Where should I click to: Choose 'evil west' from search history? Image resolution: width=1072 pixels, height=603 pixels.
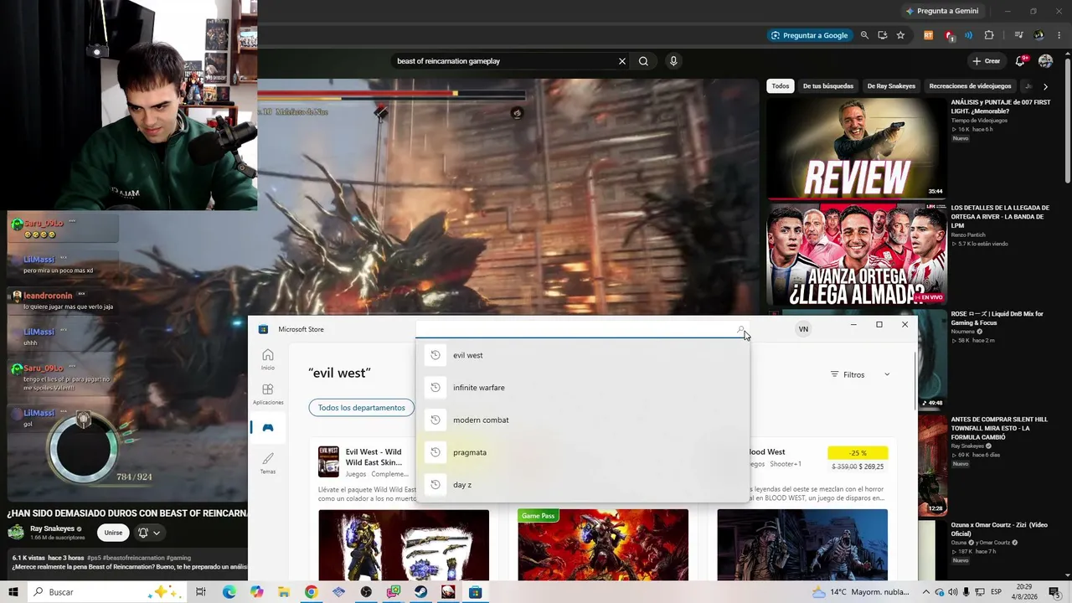(582, 355)
